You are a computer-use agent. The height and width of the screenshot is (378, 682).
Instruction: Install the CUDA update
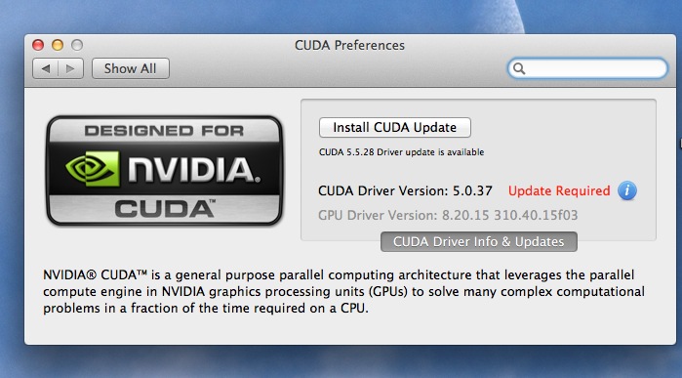pos(395,128)
